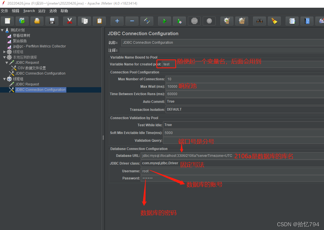Click the Copy toolbar icon
324x230 pixels.
85,21
